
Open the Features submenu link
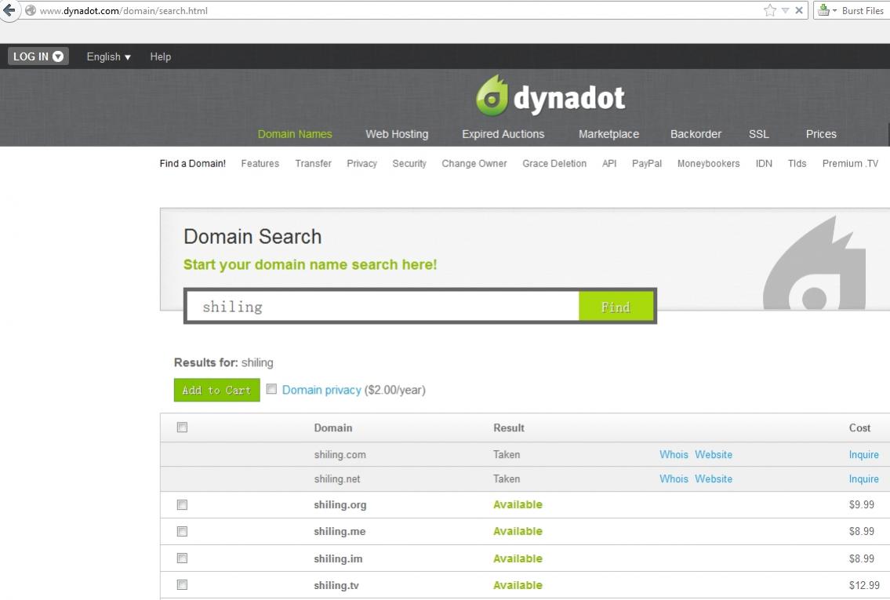coord(260,163)
